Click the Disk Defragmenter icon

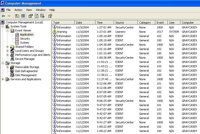click(12, 71)
